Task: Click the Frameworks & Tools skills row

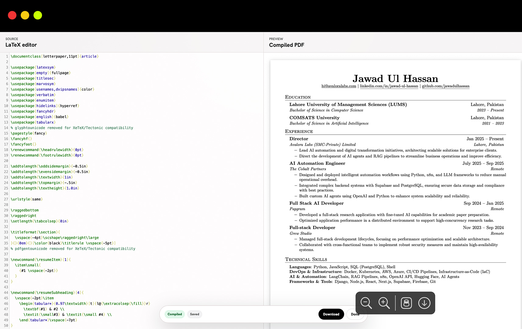Action: tap(362, 281)
